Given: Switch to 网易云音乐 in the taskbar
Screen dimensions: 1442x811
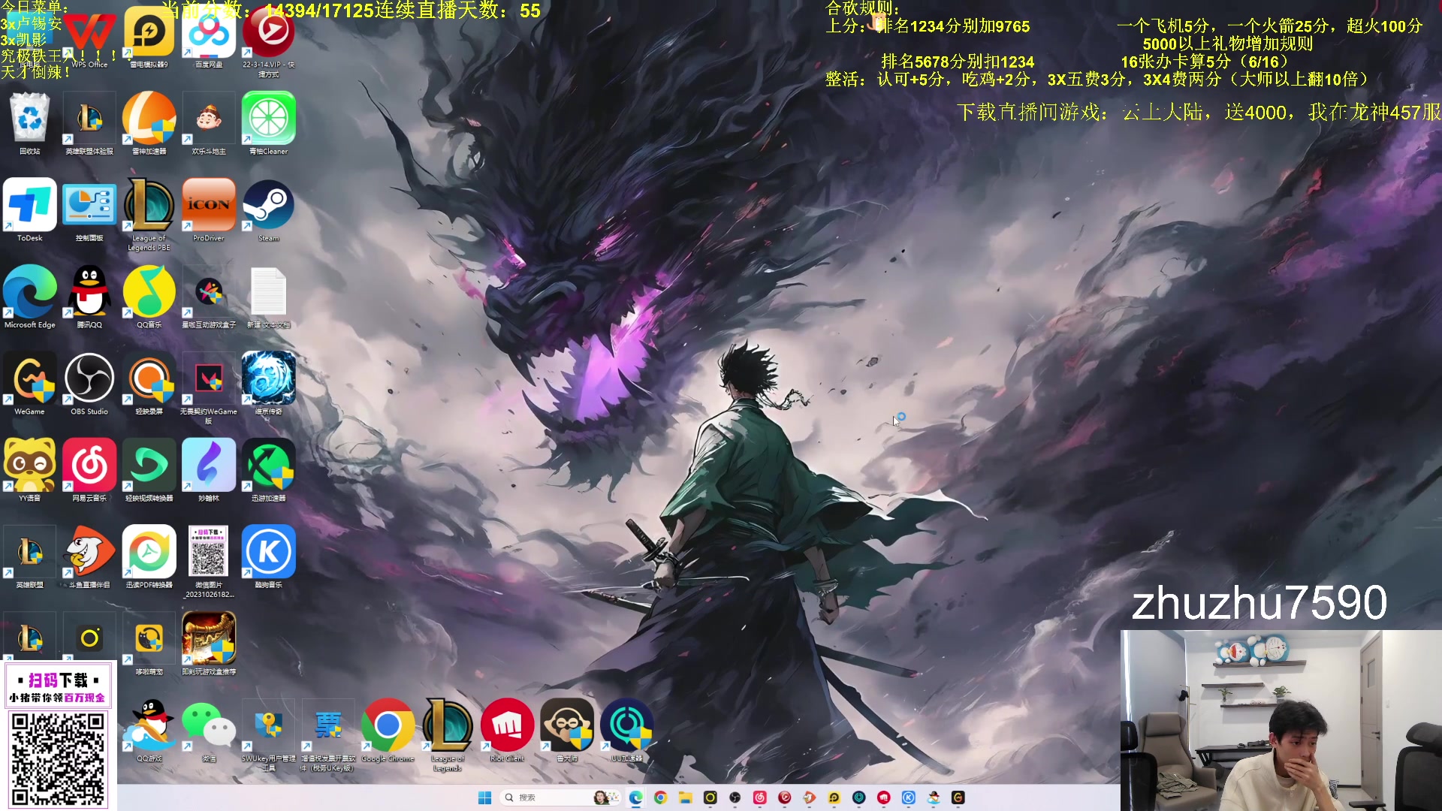Looking at the screenshot, I should tap(759, 797).
